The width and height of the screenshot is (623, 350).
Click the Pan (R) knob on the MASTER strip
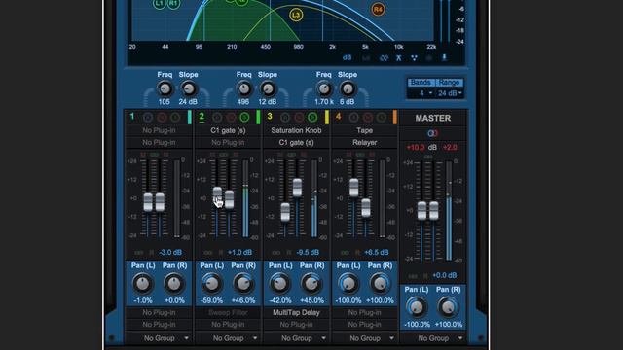(x=448, y=307)
